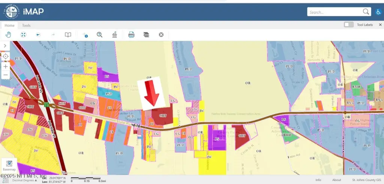Activate the identify point info tool

[85, 35]
